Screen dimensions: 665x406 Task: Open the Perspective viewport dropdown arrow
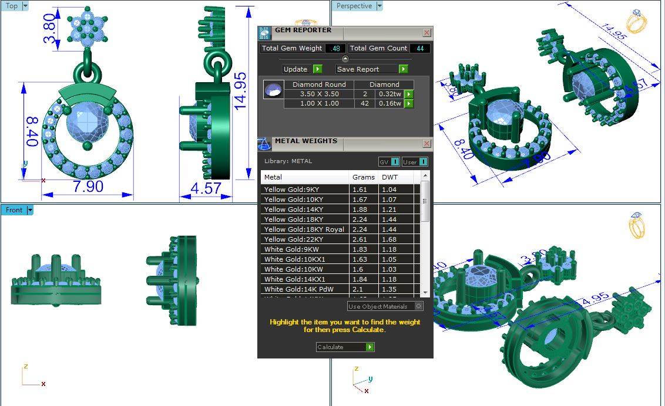[379, 6]
